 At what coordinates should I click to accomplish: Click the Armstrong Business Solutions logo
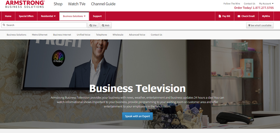point(25,4)
